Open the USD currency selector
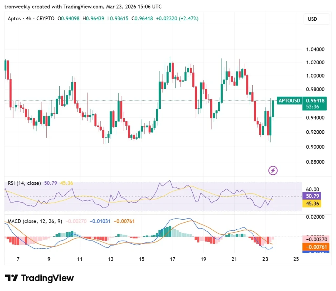 point(316,19)
